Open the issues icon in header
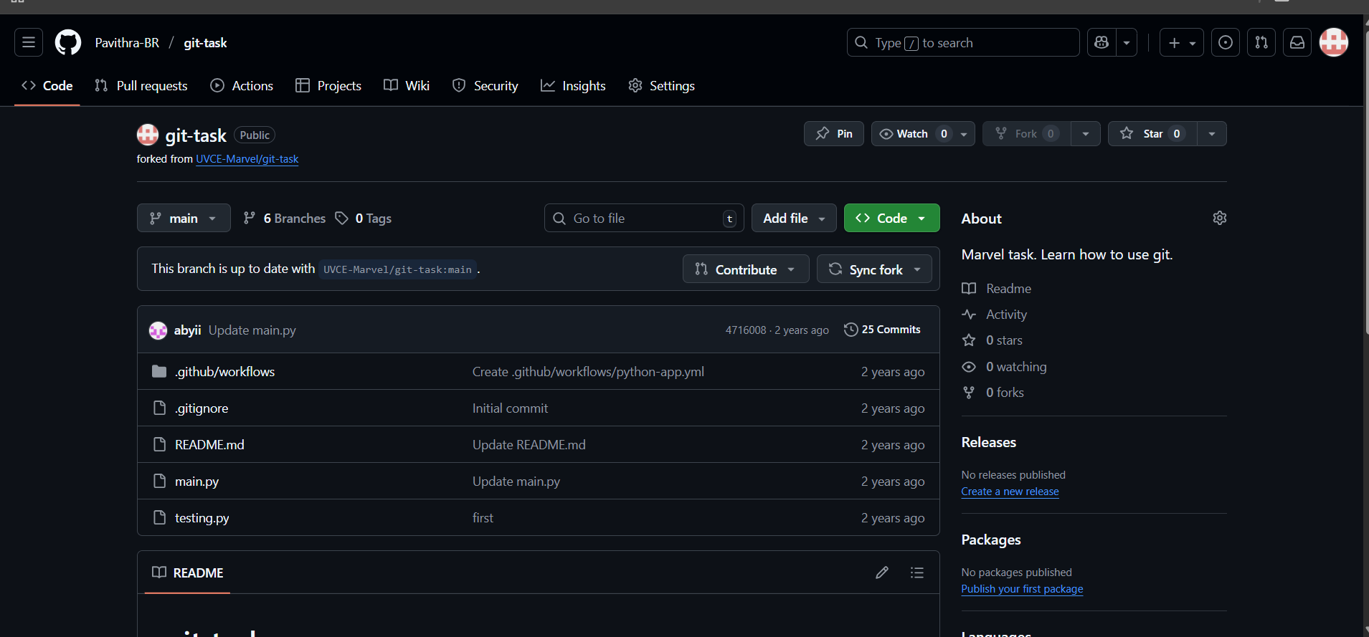This screenshot has width=1369, height=637. [x=1226, y=43]
